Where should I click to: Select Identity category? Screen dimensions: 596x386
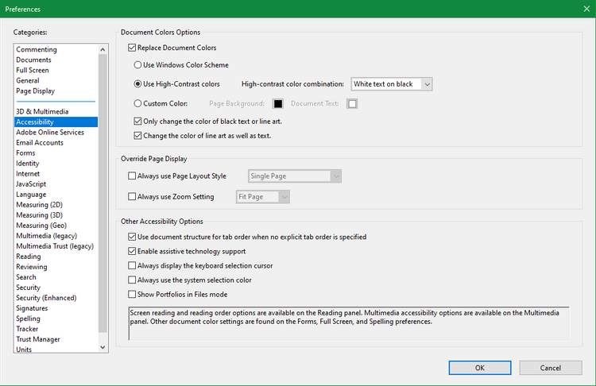(x=27, y=164)
